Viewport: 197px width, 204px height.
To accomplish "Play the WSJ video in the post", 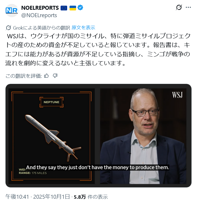I will (98, 136).
